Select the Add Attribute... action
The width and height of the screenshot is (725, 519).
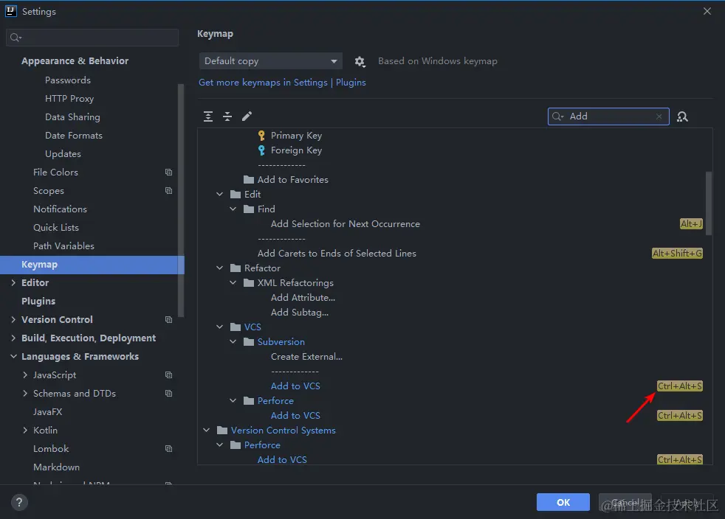(303, 298)
